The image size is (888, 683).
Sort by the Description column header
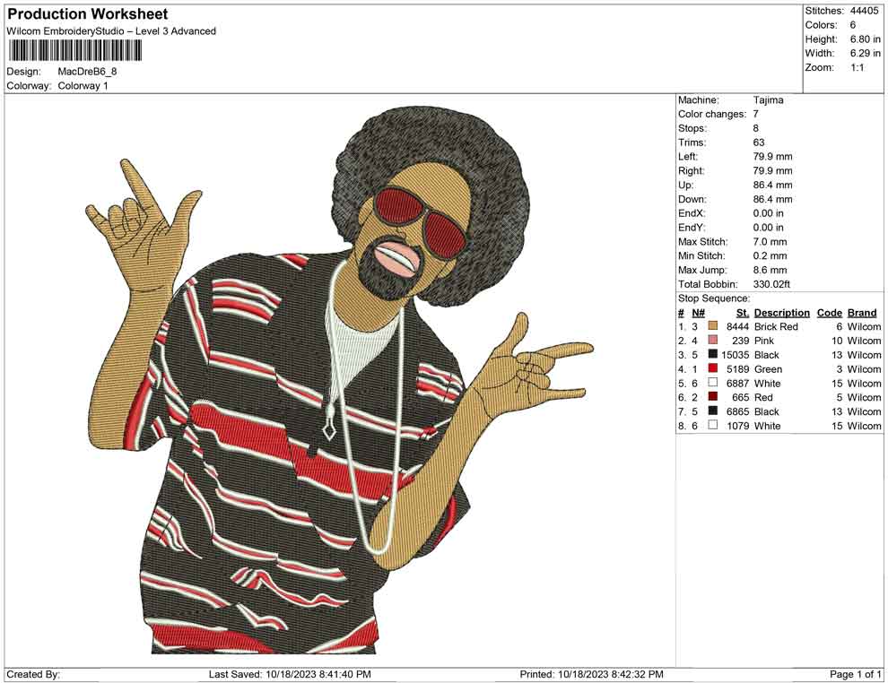click(781, 312)
